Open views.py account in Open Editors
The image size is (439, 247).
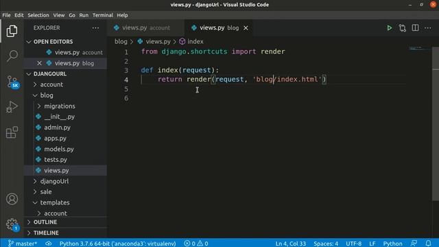point(65,52)
